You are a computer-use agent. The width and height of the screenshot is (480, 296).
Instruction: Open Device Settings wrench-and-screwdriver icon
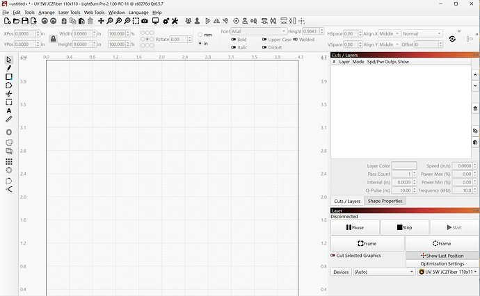[175, 21]
